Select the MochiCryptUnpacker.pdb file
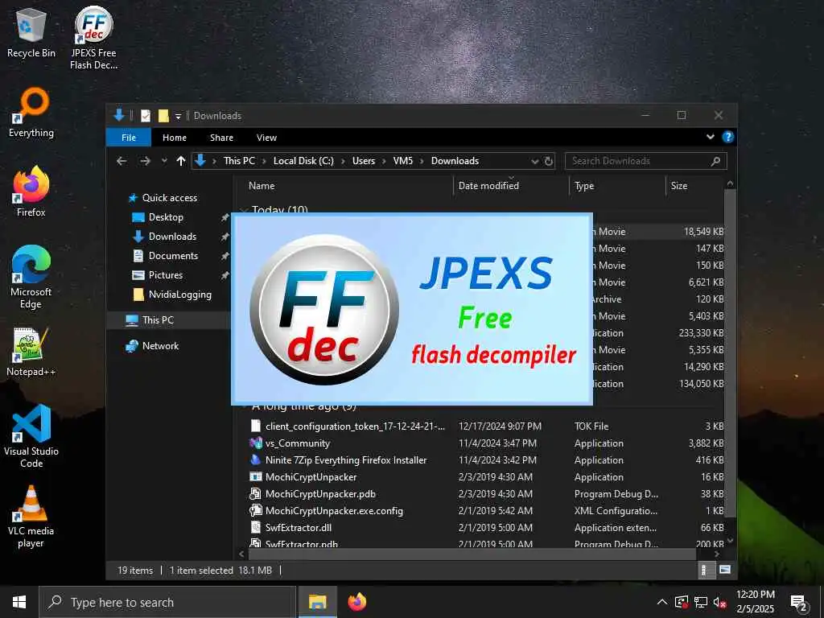The width and height of the screenshot is (824, 618). tap(320, 494)
